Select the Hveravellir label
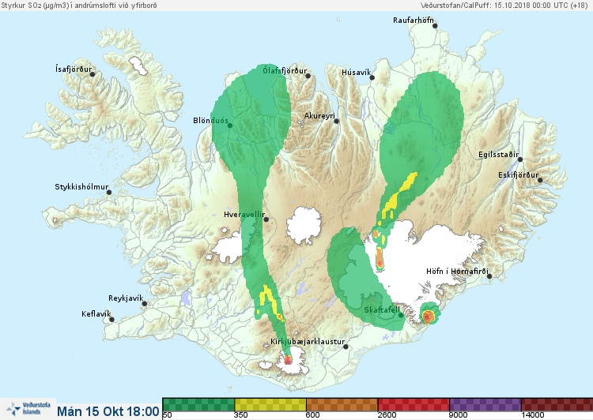 (244, 215)
